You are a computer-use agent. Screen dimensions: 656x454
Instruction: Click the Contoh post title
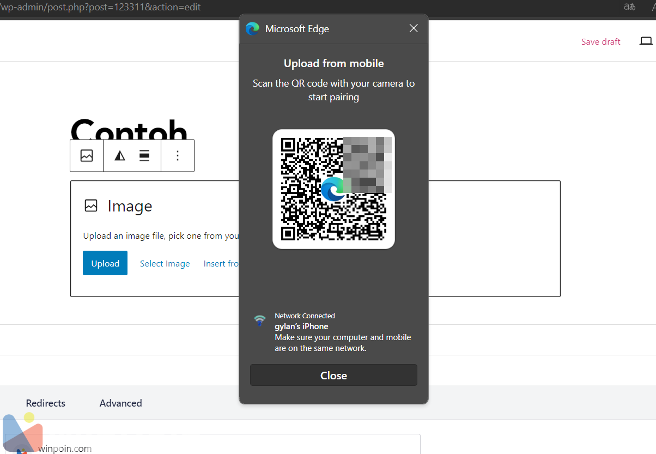[x=129, y=130]
